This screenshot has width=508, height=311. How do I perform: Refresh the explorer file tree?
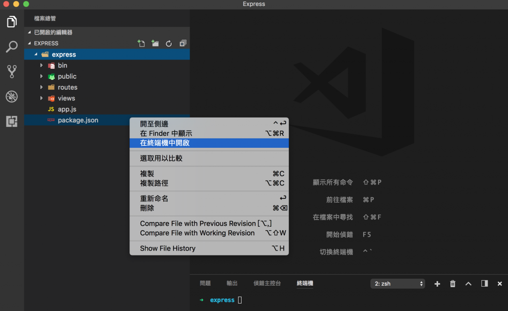pyautogui.click(x=169, y=44)
